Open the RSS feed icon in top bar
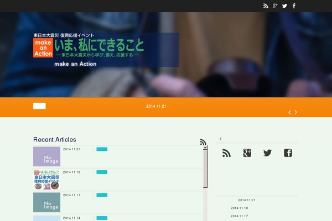332x221 pixels. (x=266, y=6)
